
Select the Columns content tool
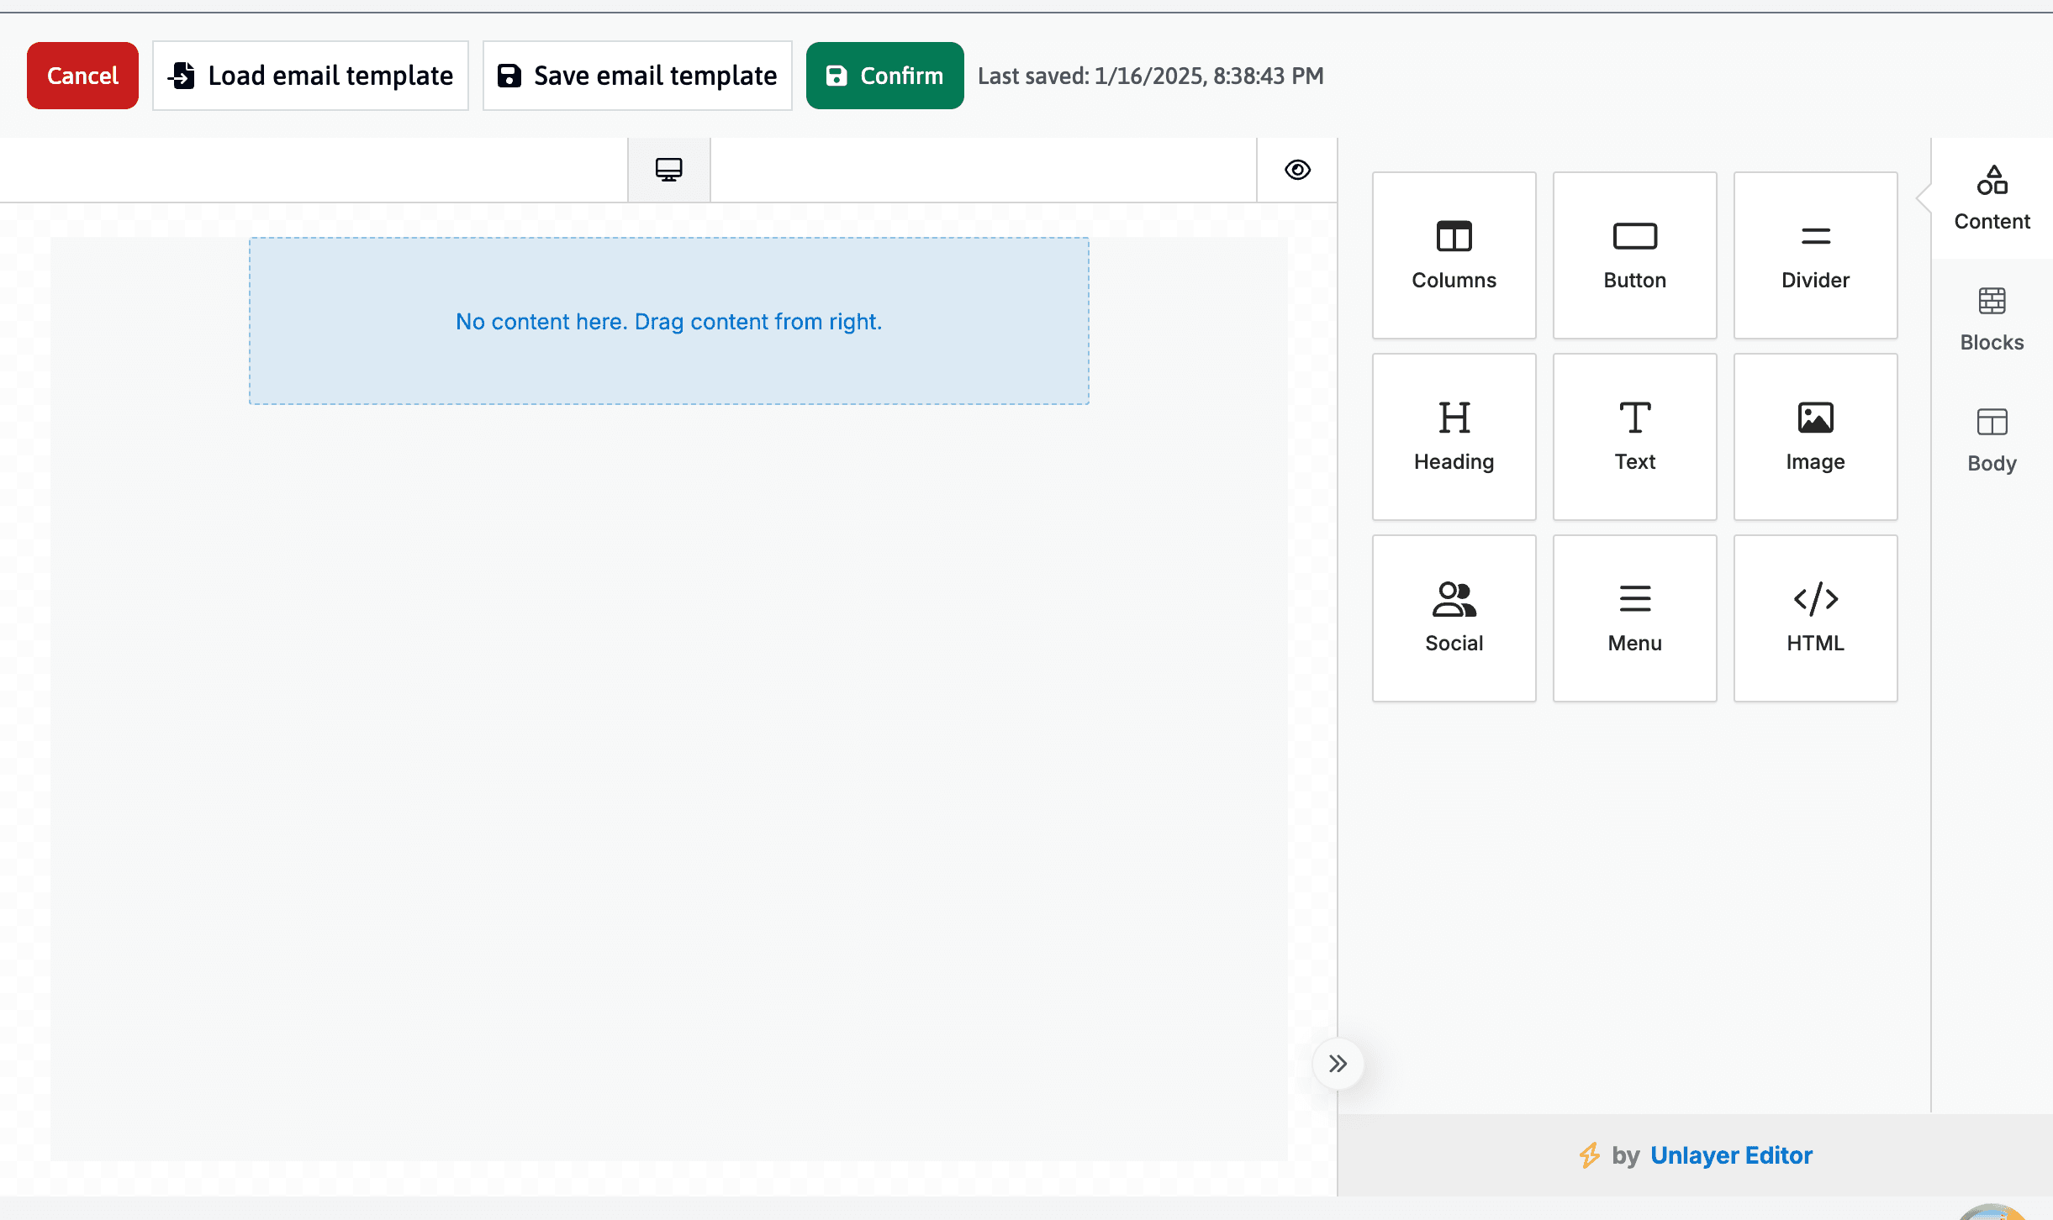click(1454, 255)
